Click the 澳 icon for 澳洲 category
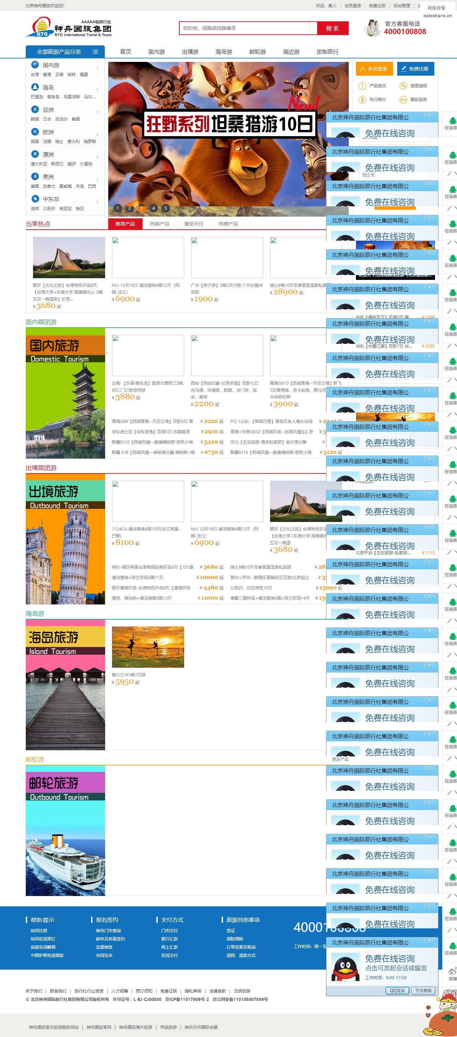This screenshot has width=457, height=1037. click(35, 154)
